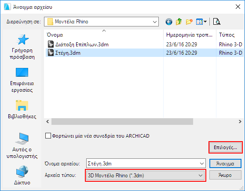Click the scrollbar right arrow

[x=240, y=122]
